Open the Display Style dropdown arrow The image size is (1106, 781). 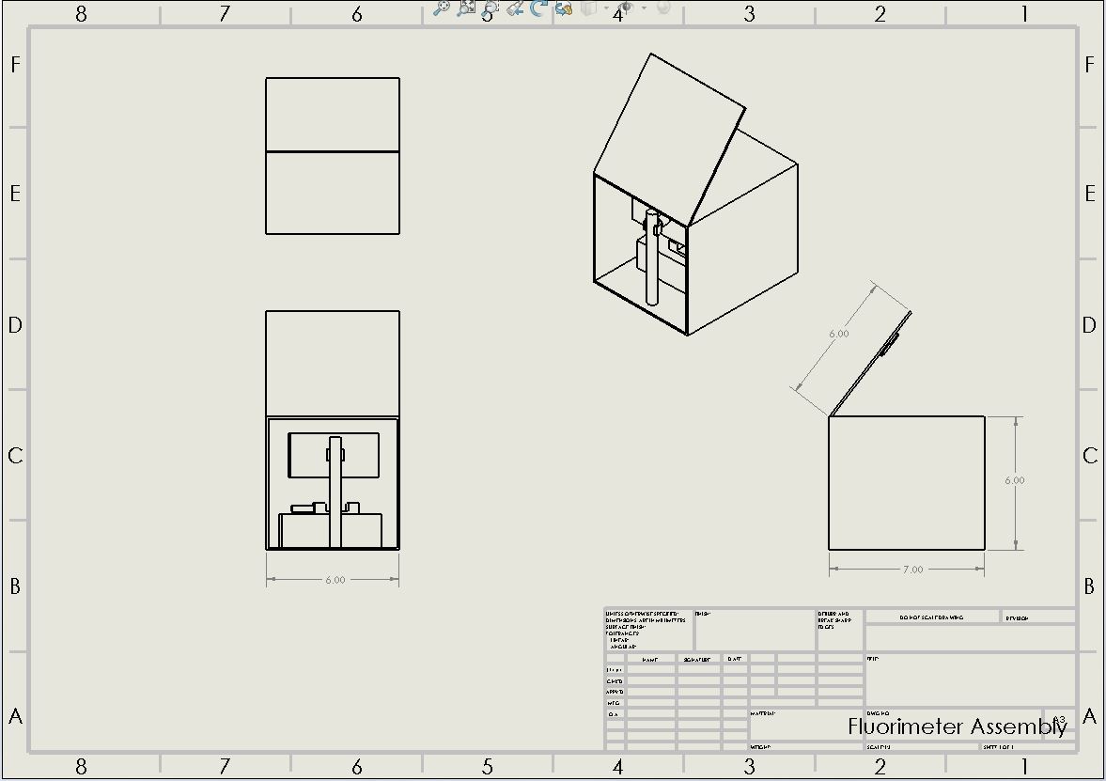pyautogui.click(x=605, y=8)
